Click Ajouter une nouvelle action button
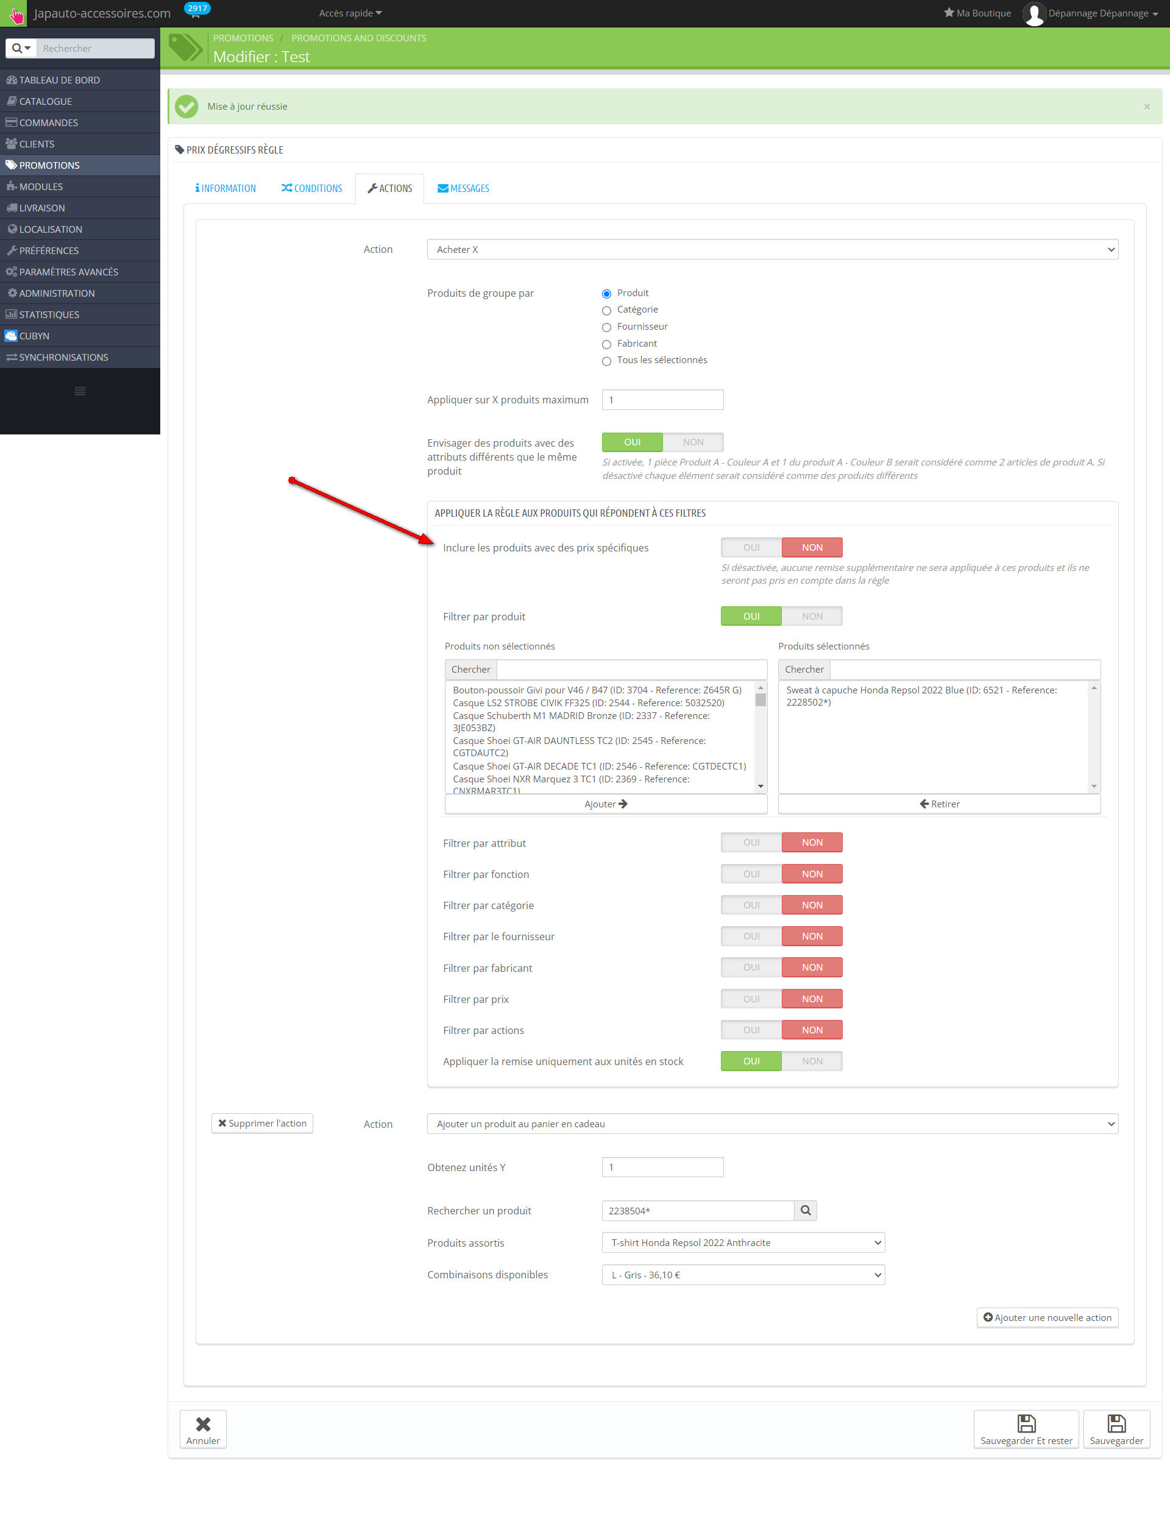This screenshot has height=1519, width=1170. pos(1047,1317)
